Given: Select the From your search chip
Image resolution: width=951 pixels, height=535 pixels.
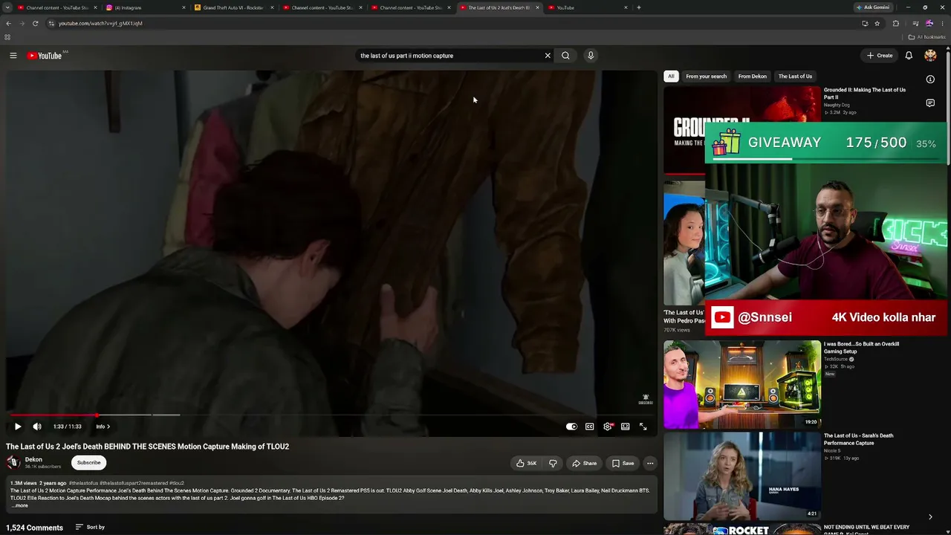Looking at the screenshot, I should tap(706, 77).
